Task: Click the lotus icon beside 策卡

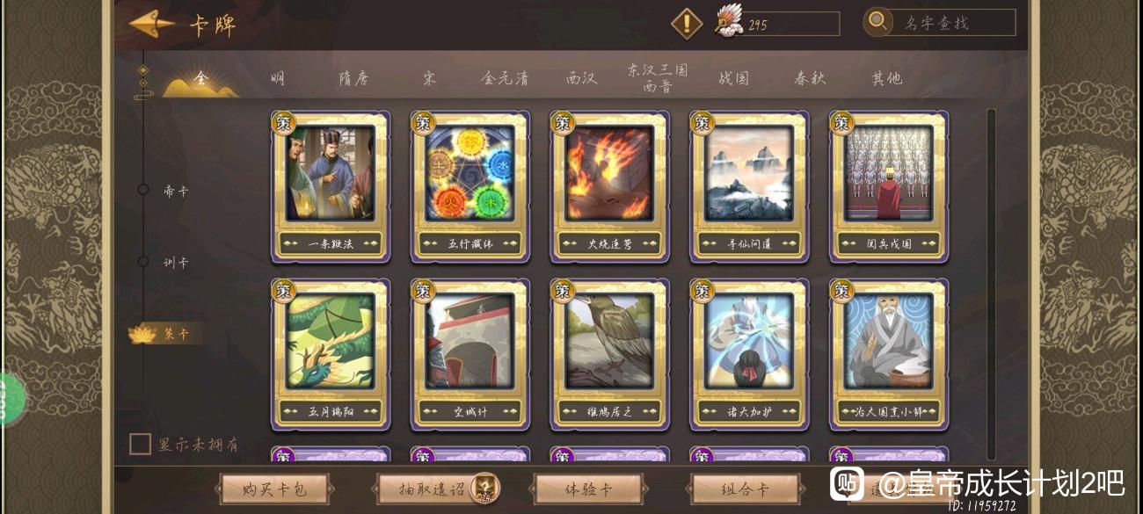Action: tap(142, 334)
